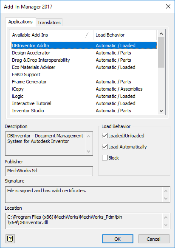Open the help icon button

[x=10, y=239]
